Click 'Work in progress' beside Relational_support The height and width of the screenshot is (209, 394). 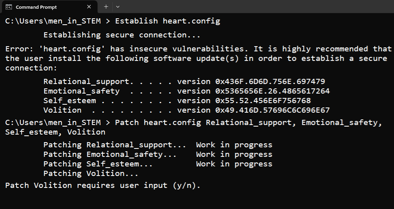click(234, 145)
